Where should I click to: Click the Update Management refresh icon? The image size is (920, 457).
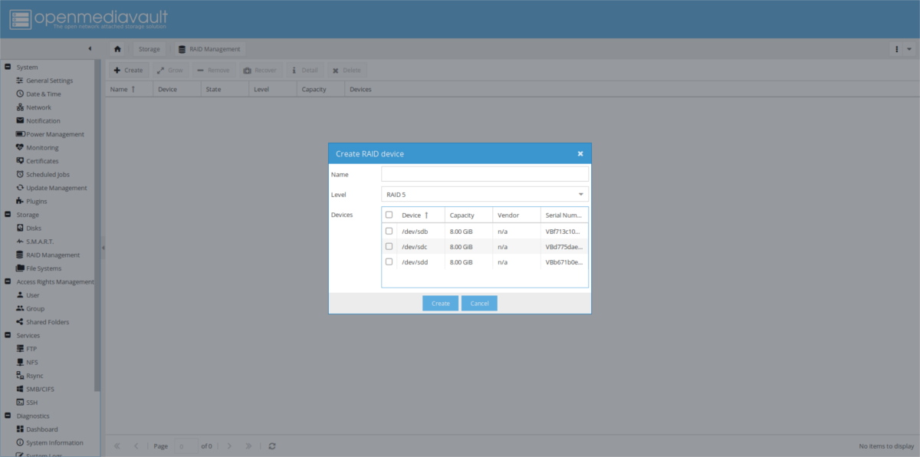click(x=20, y=188)
